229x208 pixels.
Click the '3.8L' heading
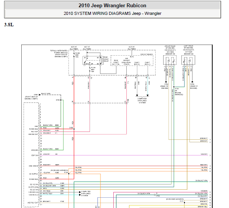[x=9, y=25]
